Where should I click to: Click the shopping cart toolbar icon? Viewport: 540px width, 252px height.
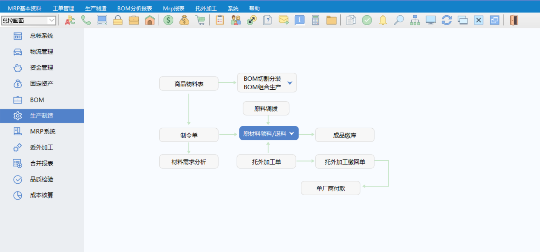(201, 21)
